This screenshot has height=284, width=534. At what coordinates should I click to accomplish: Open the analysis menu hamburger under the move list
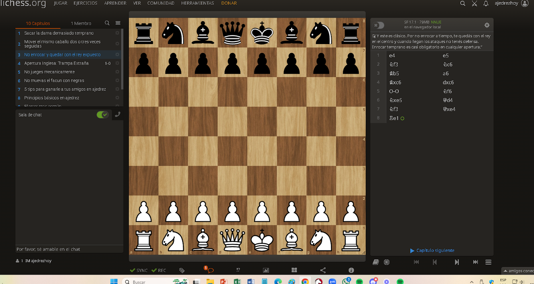(488, 262)
